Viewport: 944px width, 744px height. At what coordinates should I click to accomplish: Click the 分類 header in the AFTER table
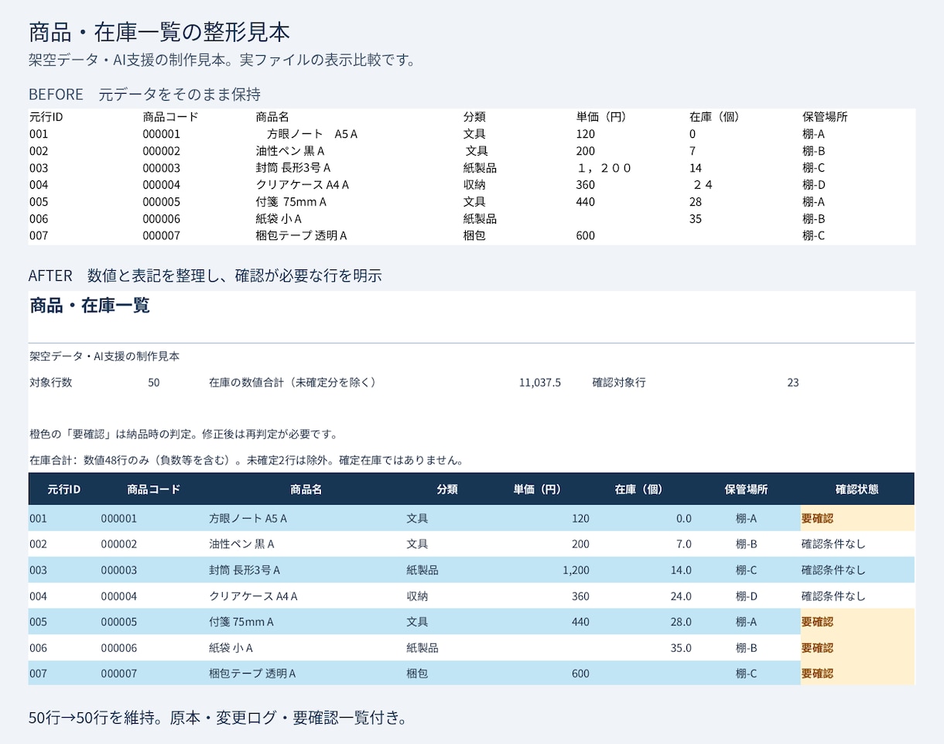point(447,489)
